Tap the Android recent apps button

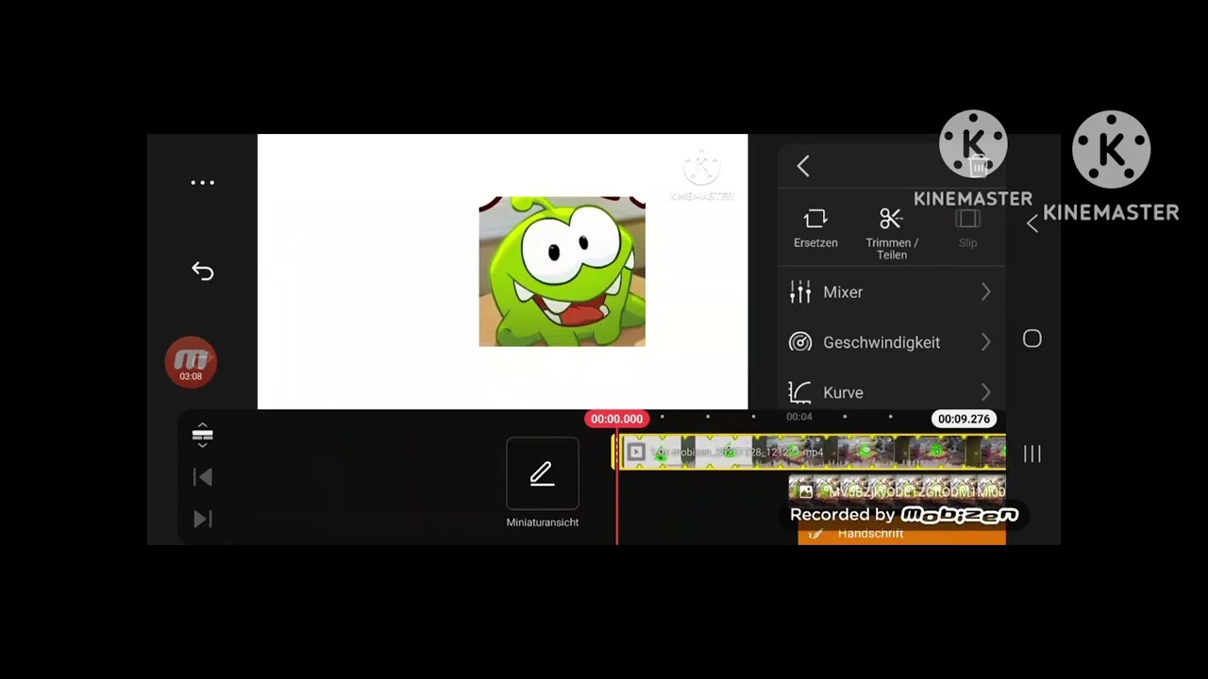tap(1032, 454)
